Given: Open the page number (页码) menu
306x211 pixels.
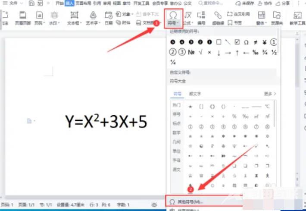Looking at the screenshot, I should coord(39,18).
